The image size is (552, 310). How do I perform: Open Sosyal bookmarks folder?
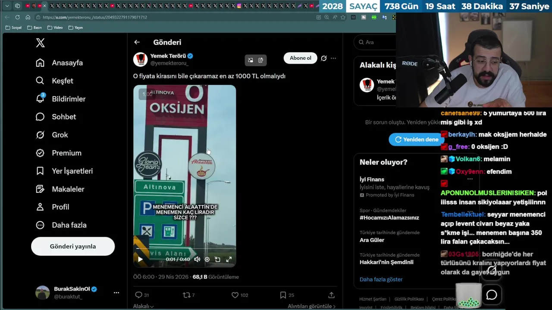13,28
